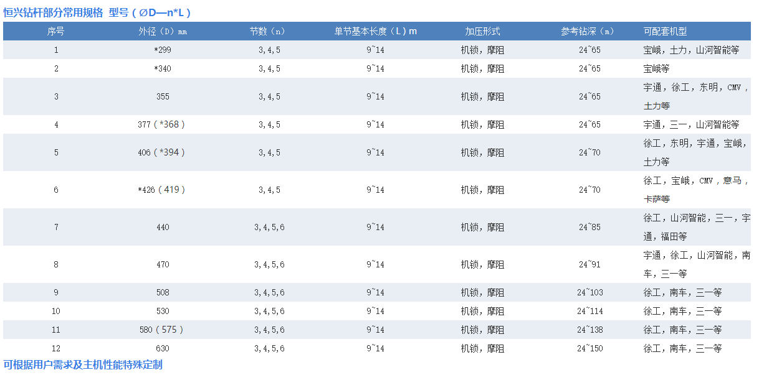Select the *340 diameter cell

163,68
